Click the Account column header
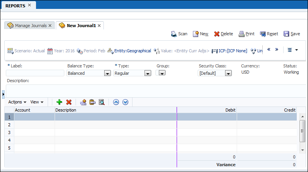 tap(34, 110)
